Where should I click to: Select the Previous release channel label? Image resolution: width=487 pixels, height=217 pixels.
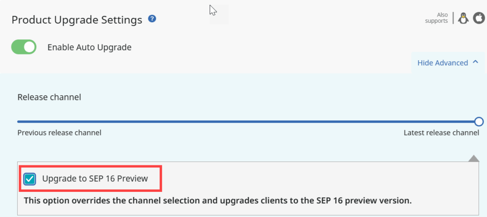point(59,133)
